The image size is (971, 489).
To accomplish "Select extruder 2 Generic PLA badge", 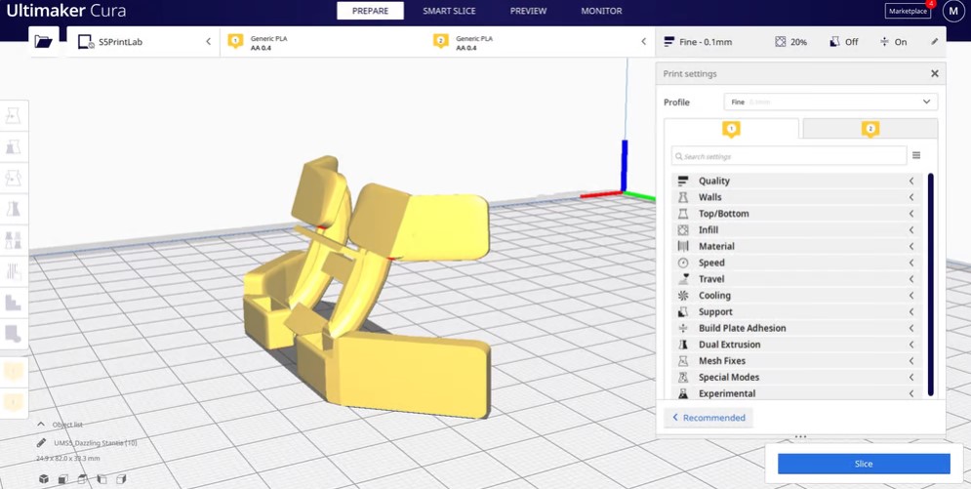I will 440,41.
